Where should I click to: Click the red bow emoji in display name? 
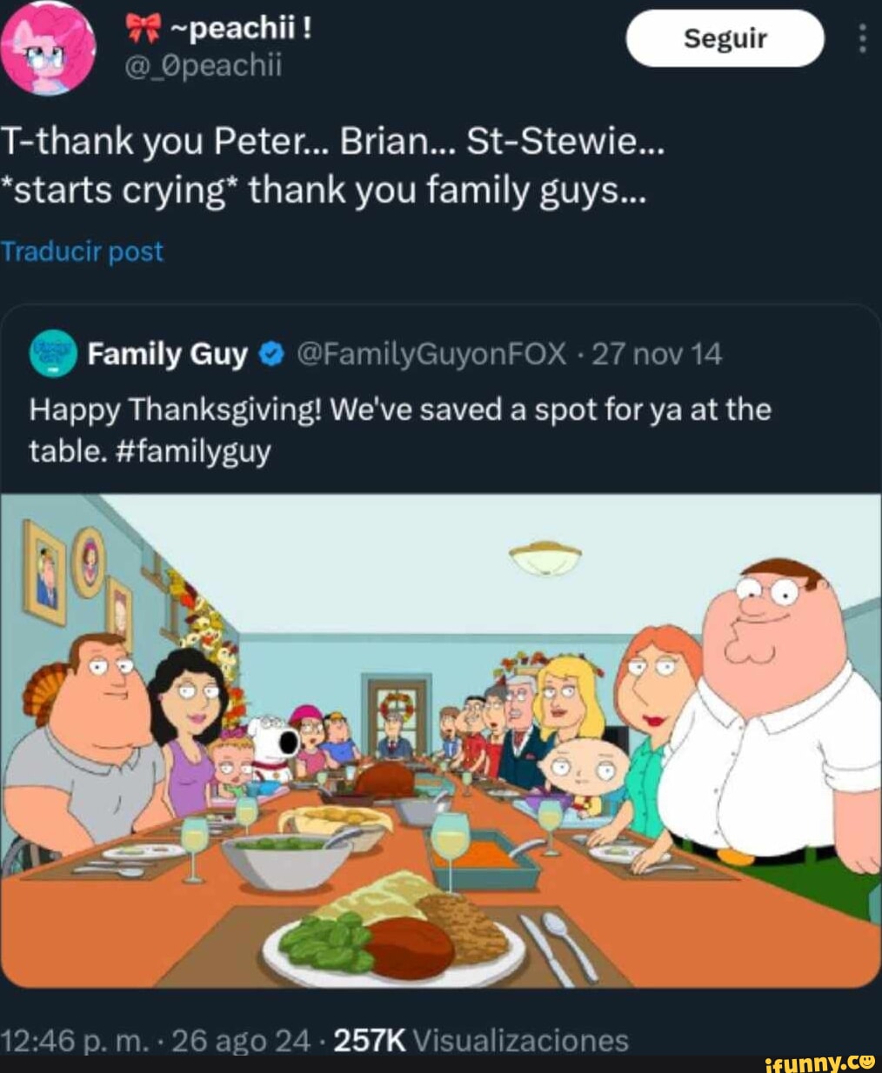(143, 26)
